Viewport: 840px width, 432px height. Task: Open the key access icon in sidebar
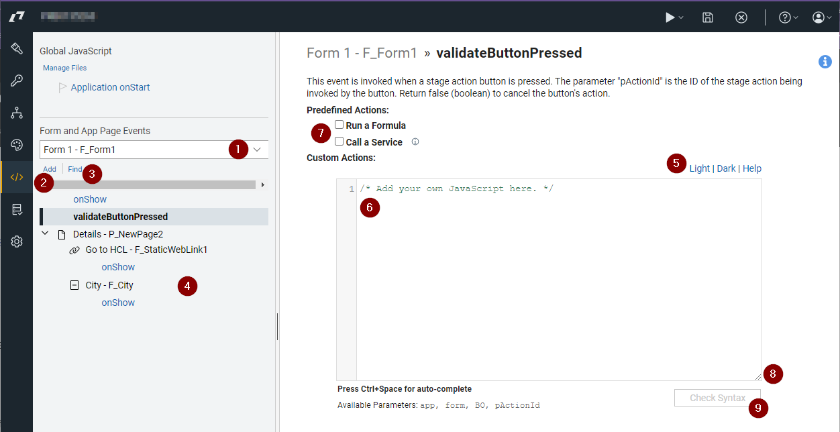click(17, 81)
